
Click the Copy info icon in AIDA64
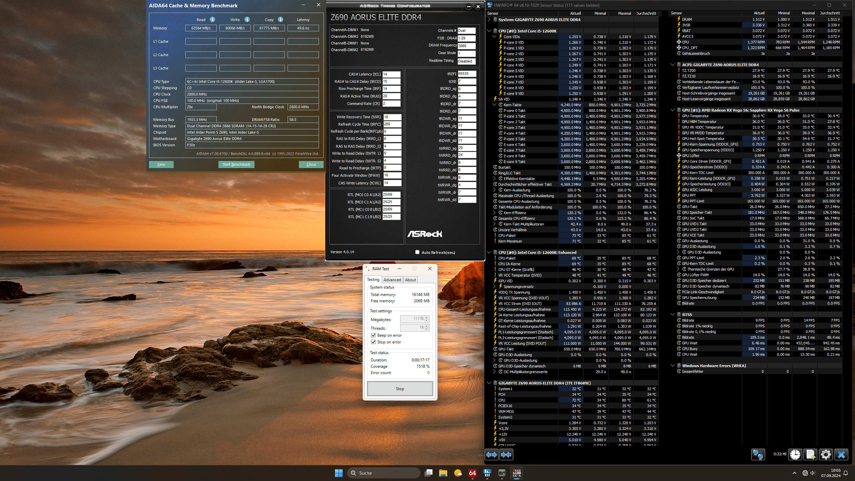281,19
